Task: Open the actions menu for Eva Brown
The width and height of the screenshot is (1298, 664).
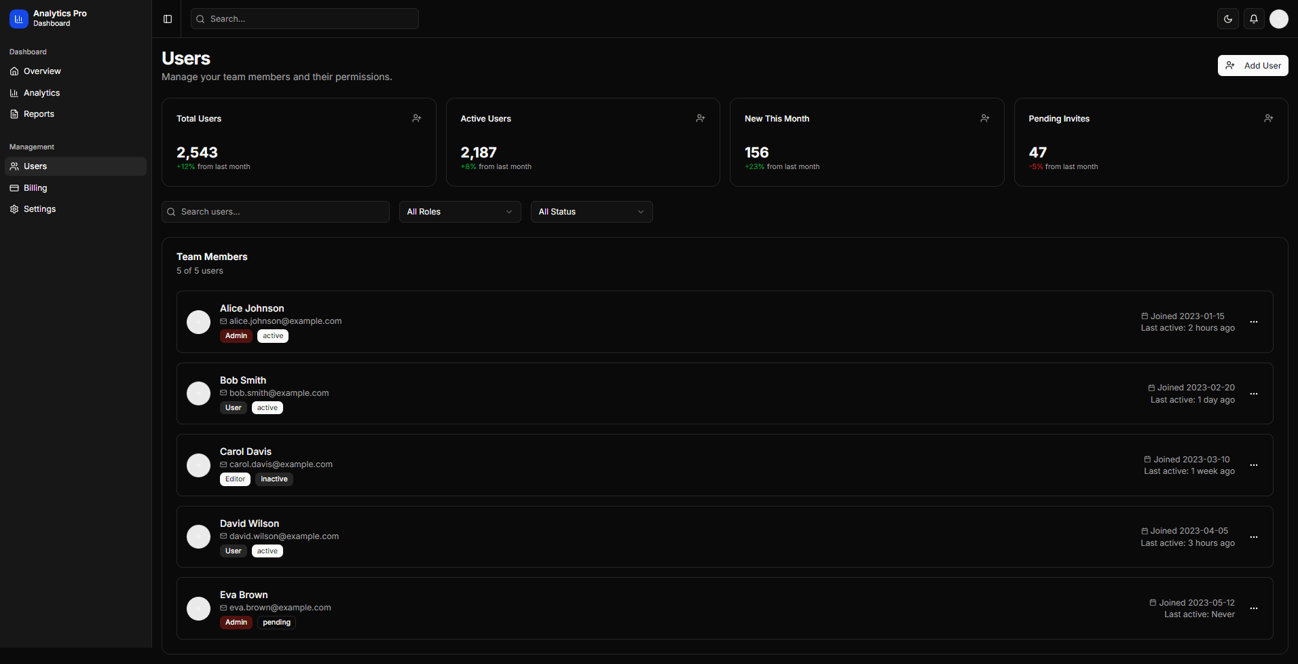Action: (1253, 608)
